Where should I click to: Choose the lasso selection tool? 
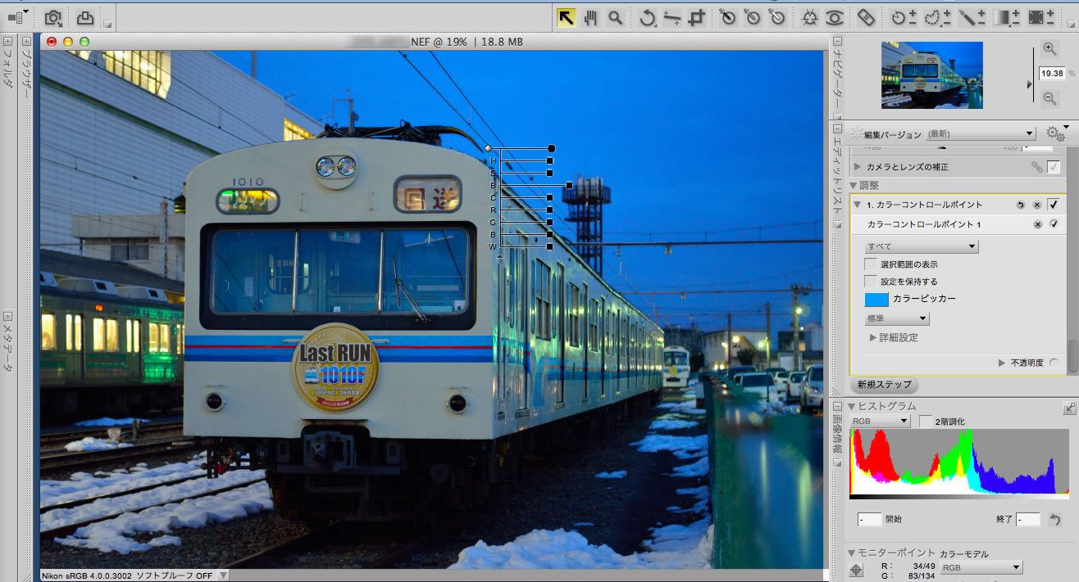pos(937,17)
